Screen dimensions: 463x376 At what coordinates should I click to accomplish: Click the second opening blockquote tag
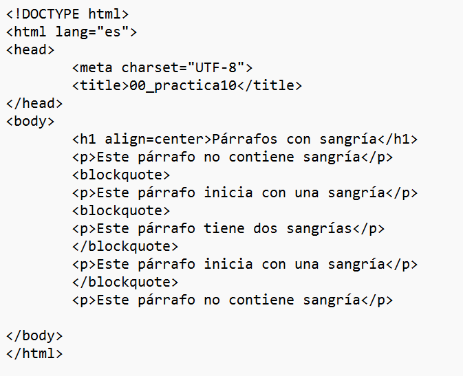point(121,211)
